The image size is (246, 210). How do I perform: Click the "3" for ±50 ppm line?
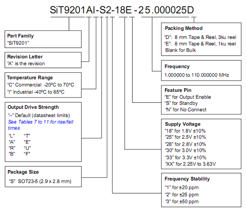pos(182,201)
